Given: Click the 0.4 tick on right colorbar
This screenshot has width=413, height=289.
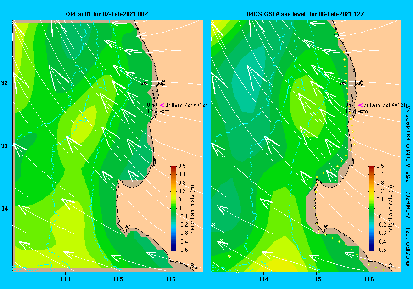Looking at the screenshot, I should click(x=380, y=174).
